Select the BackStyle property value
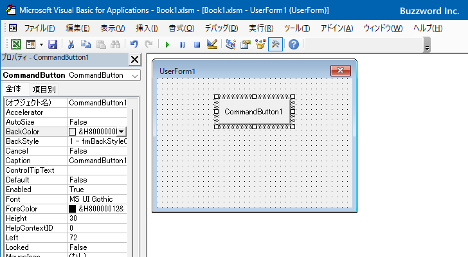 tap(97, 141)
